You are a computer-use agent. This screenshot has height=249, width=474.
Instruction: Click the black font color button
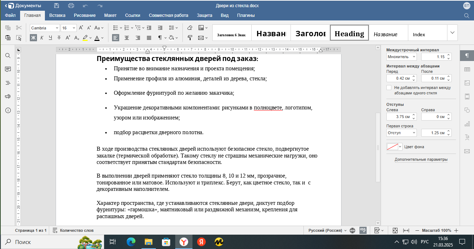pos(97,38)
